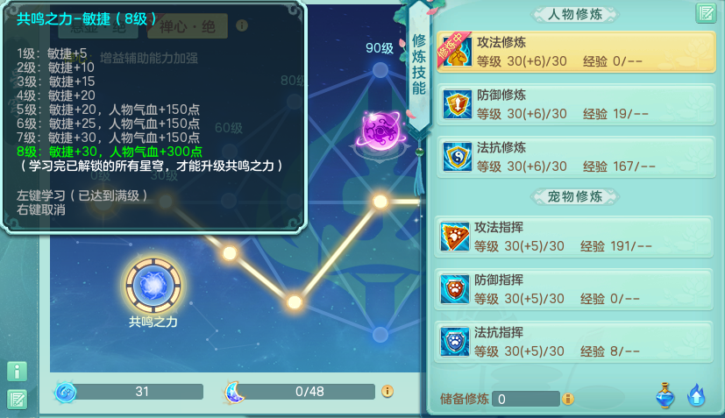Open the green edit icon at bottom left
725x418 pixels.
(18, 400)
